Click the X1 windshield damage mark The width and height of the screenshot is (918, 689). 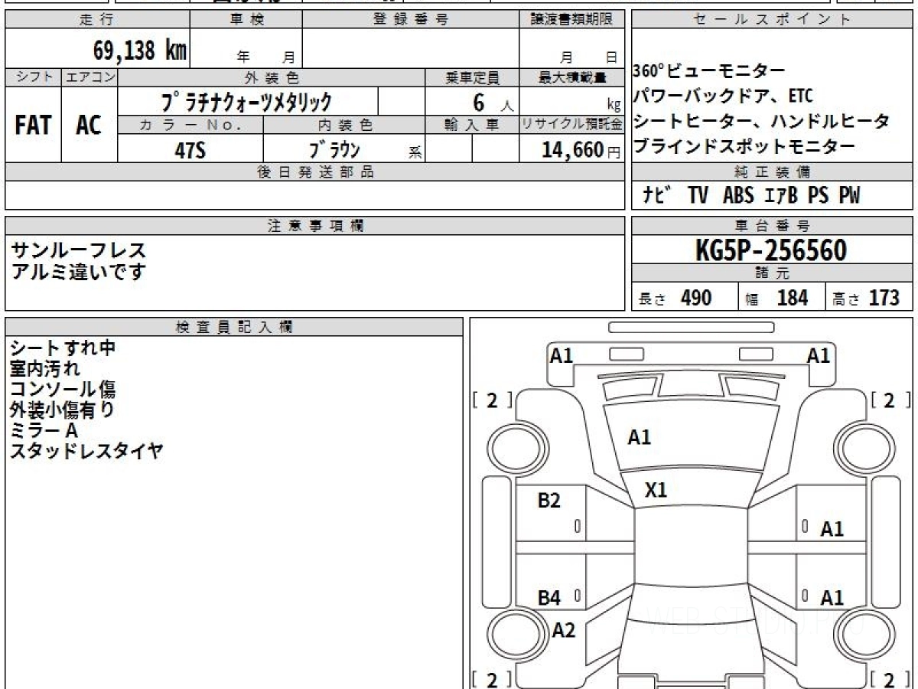click(656, 490)
